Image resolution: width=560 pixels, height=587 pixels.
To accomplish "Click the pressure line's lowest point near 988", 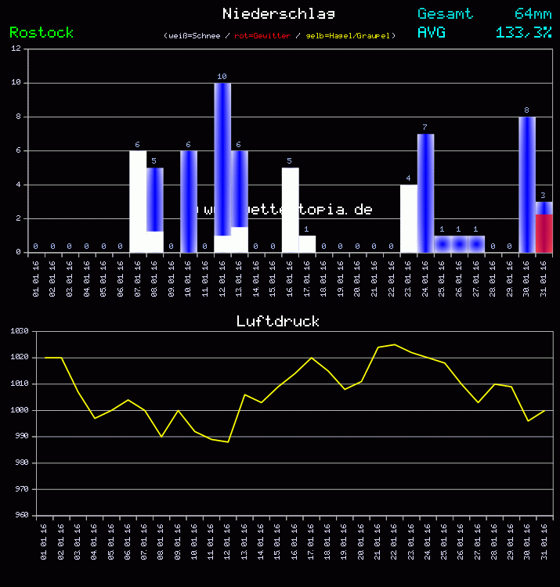I will pos(228,441).
